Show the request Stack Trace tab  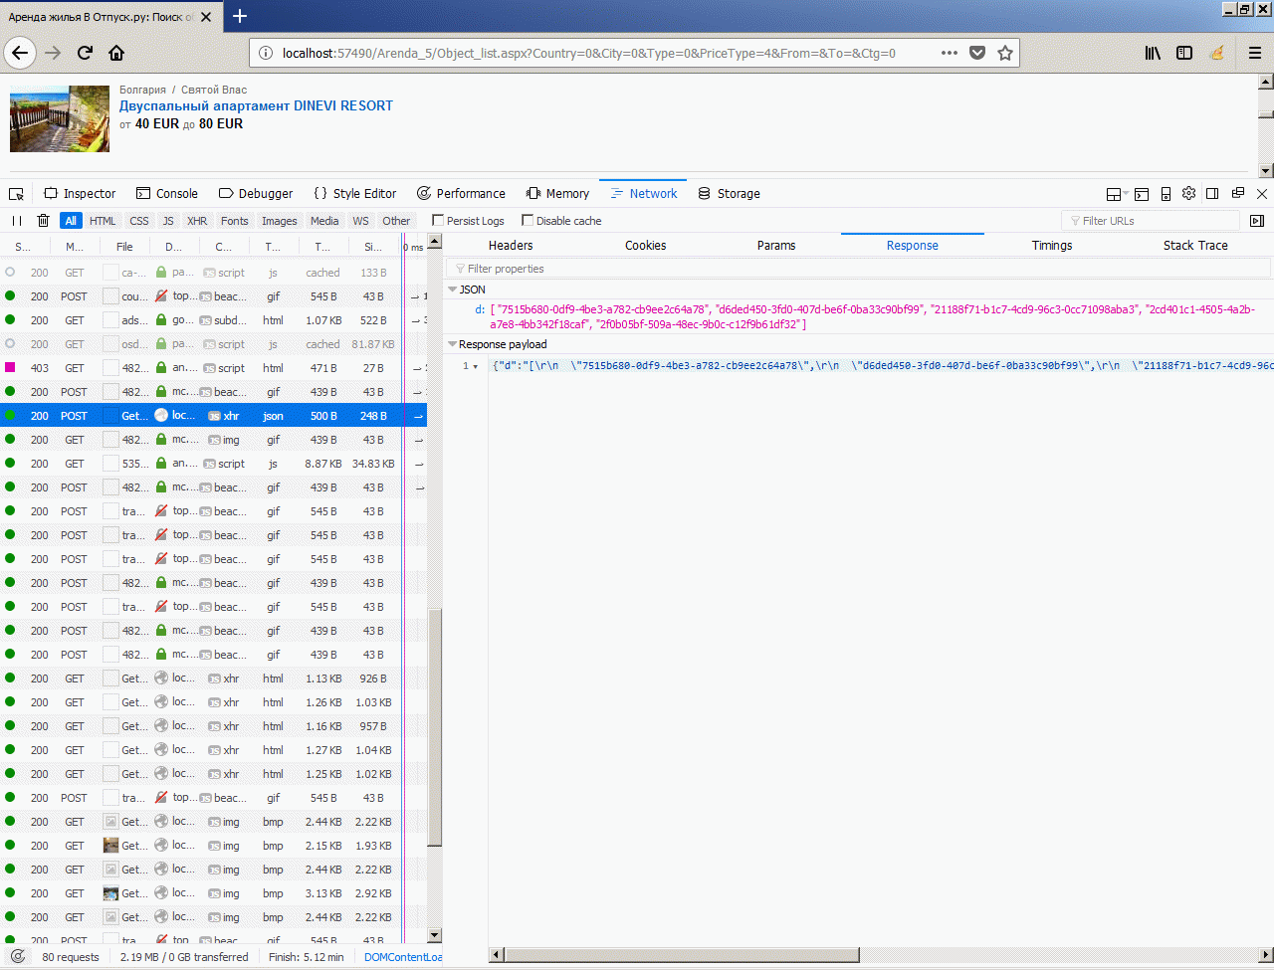click(x=1195, y=246)
